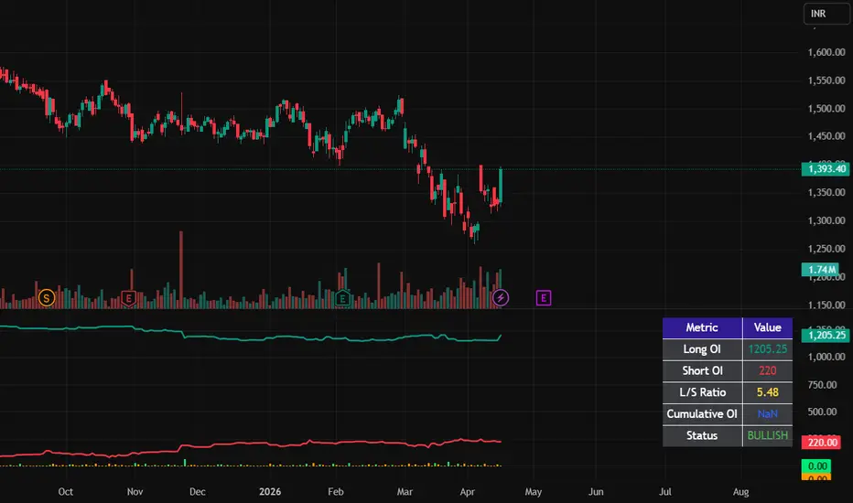Click the Status row label
The width and height of the screenshot is (853, 503).
pos(702,435)
